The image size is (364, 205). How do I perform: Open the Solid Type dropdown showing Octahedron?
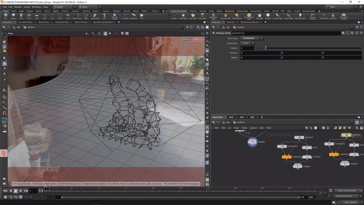251,38
